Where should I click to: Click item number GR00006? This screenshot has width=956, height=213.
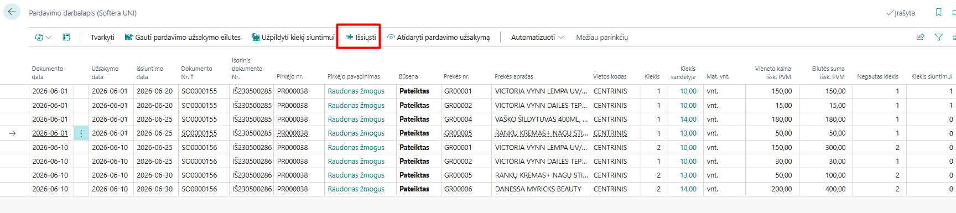[458, 189]
